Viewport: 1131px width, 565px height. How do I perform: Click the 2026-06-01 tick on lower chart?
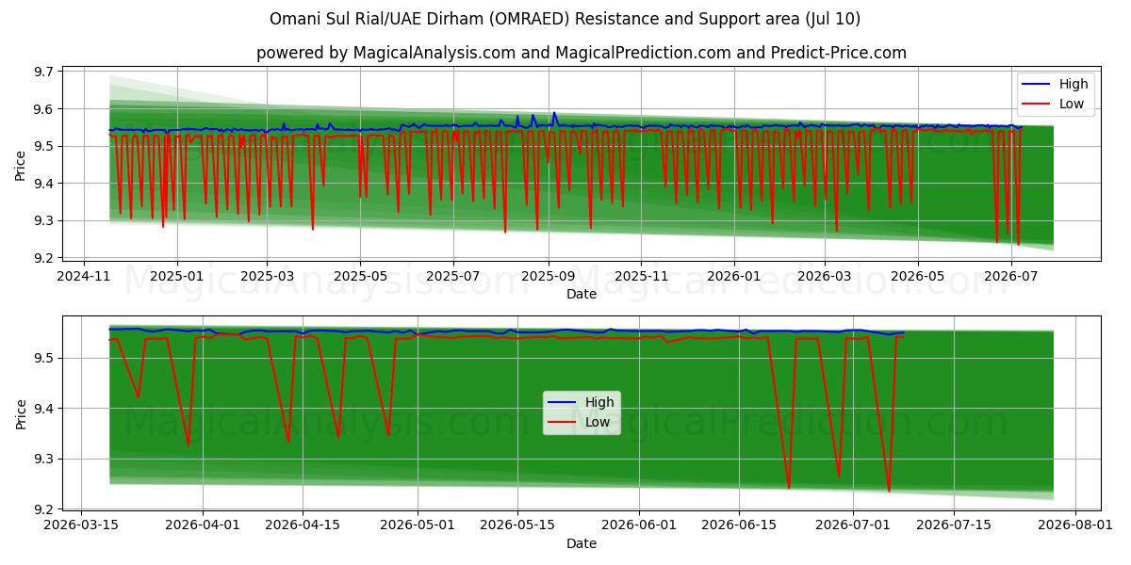pyautogui.click(x=641, y=525)
